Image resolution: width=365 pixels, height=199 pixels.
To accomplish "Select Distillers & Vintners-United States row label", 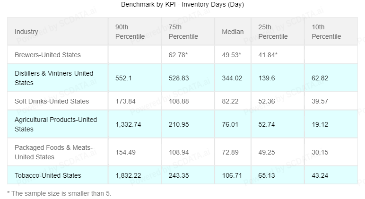I will tap(54, 78).
